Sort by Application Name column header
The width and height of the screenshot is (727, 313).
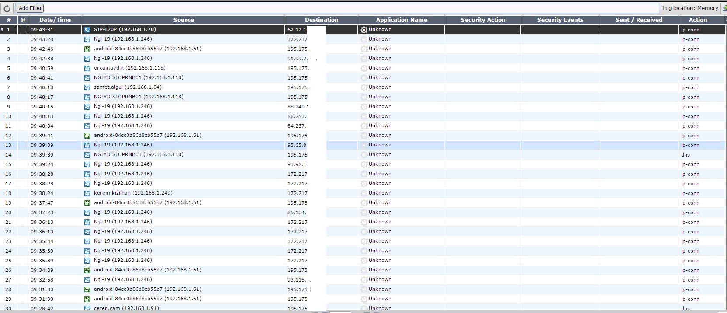(x=402, y=20)
